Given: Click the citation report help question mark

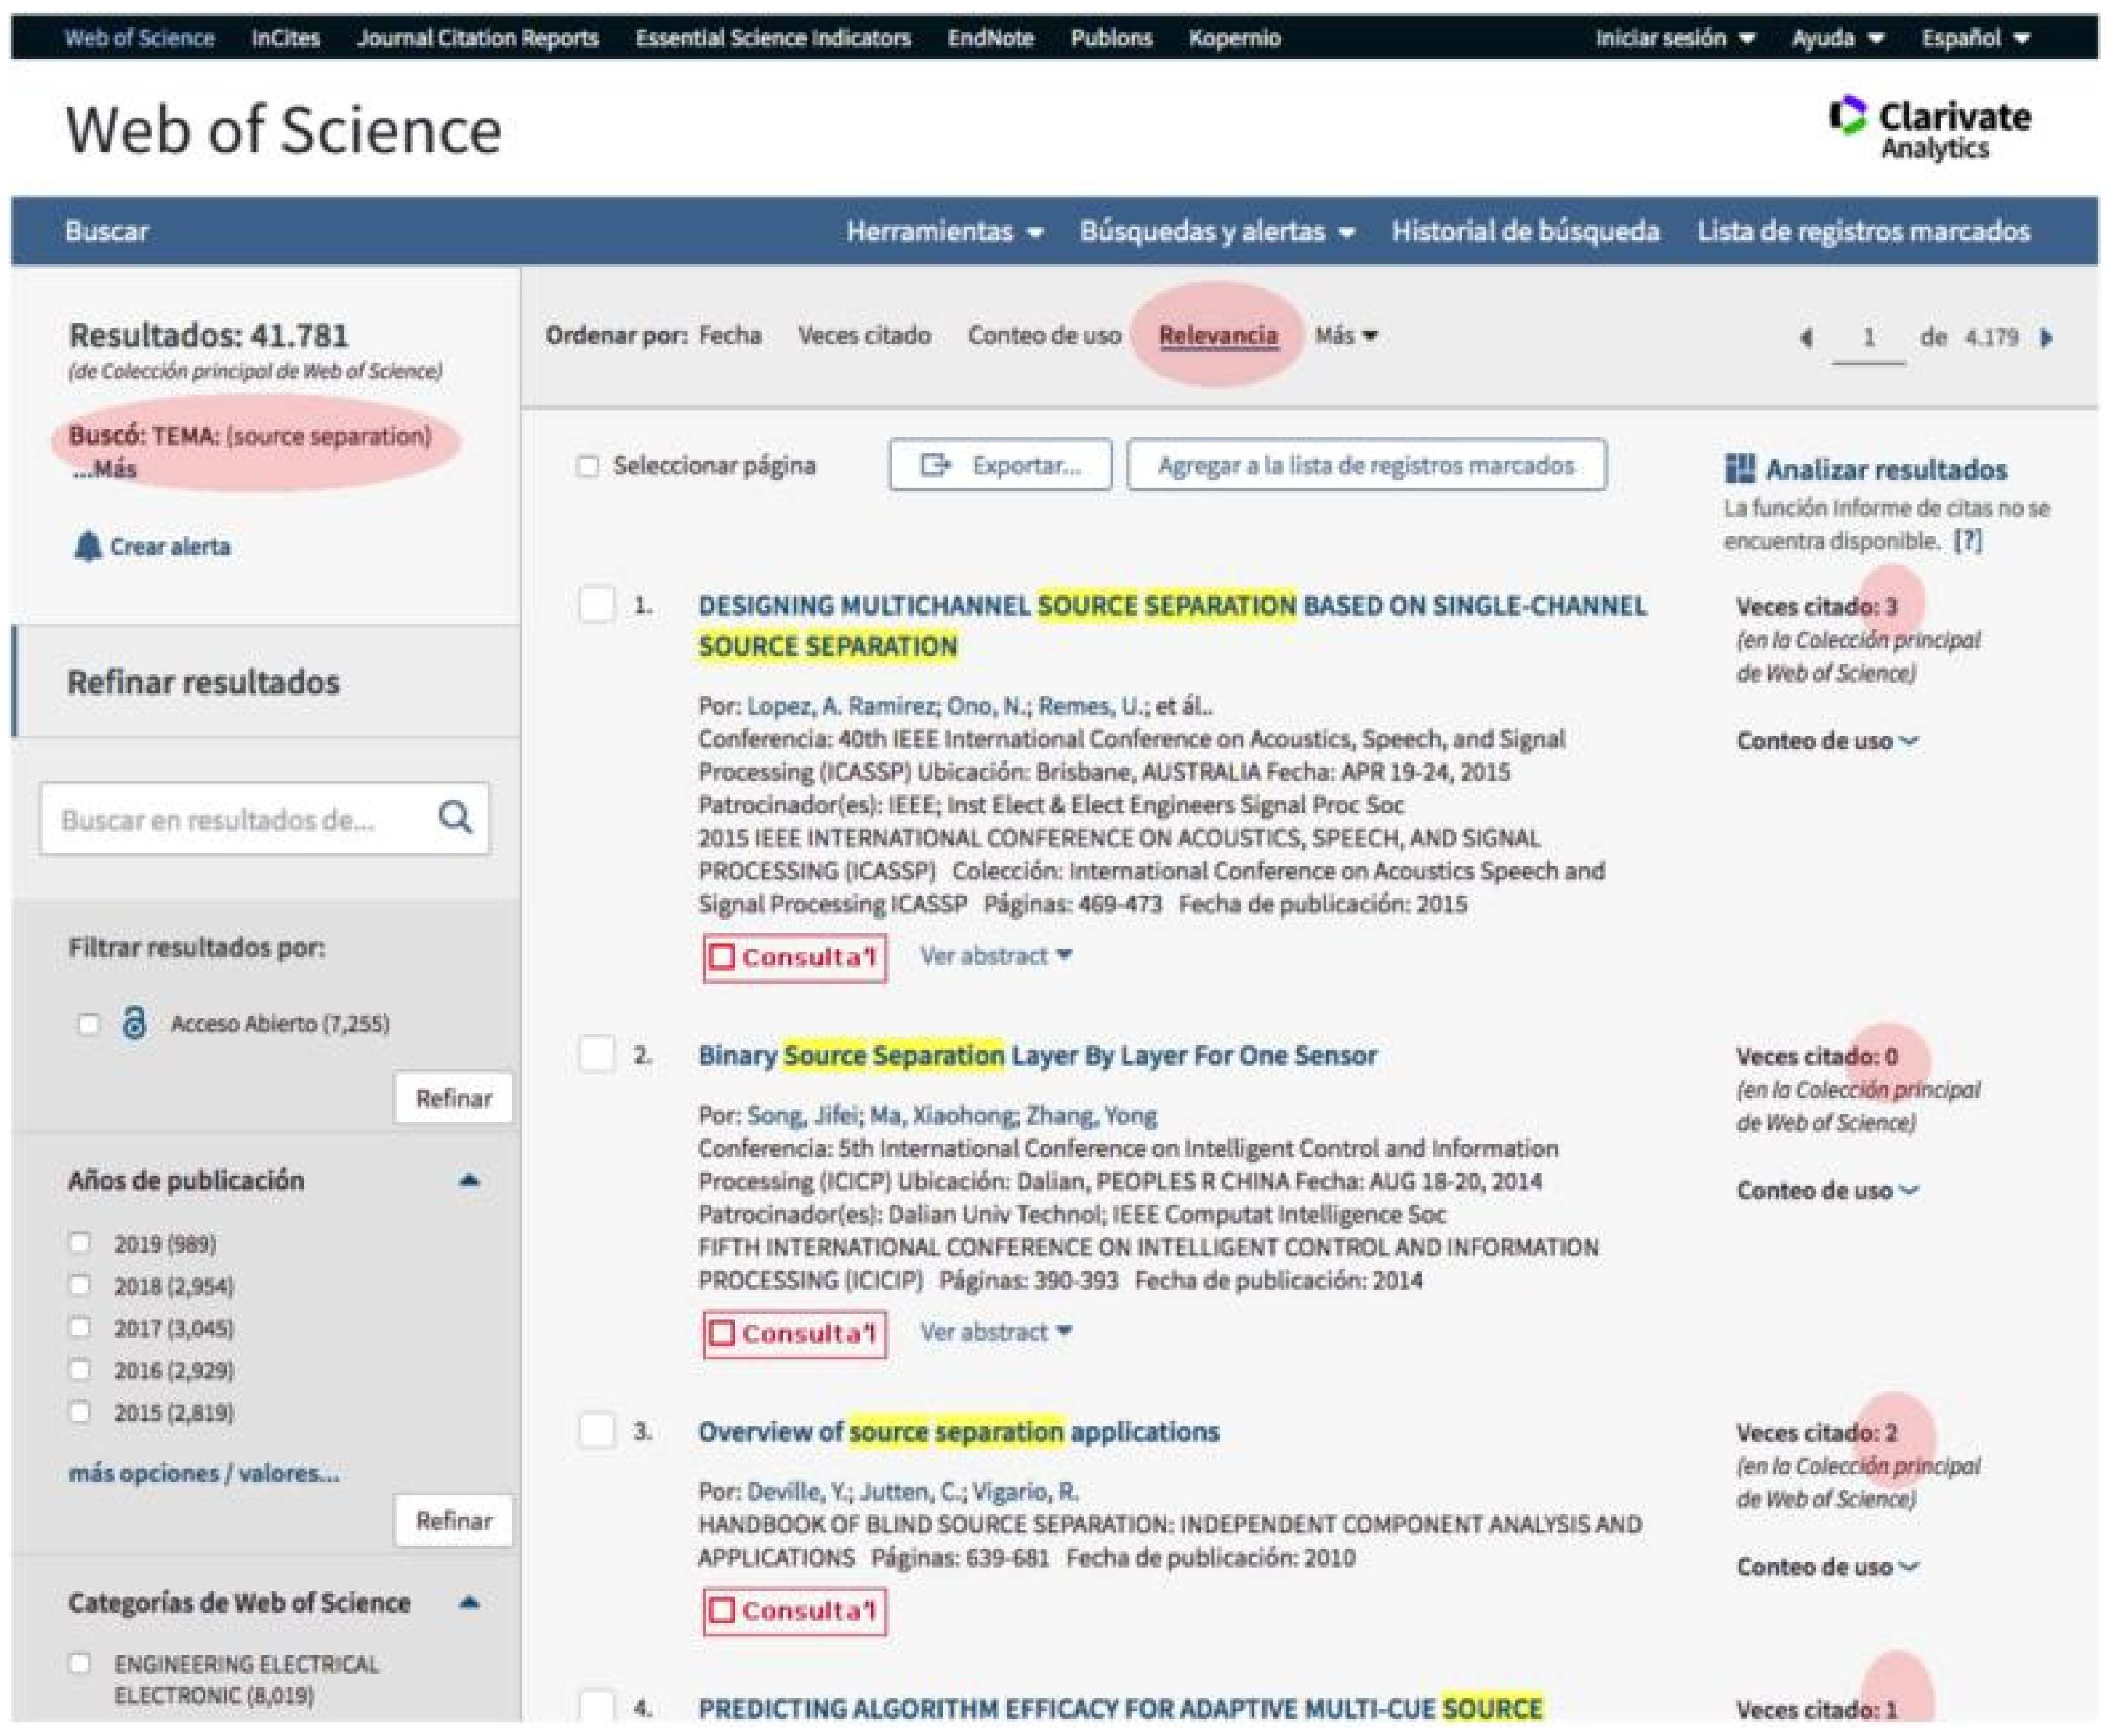Looking at the screenshot, I should (x=1967, y=541).
